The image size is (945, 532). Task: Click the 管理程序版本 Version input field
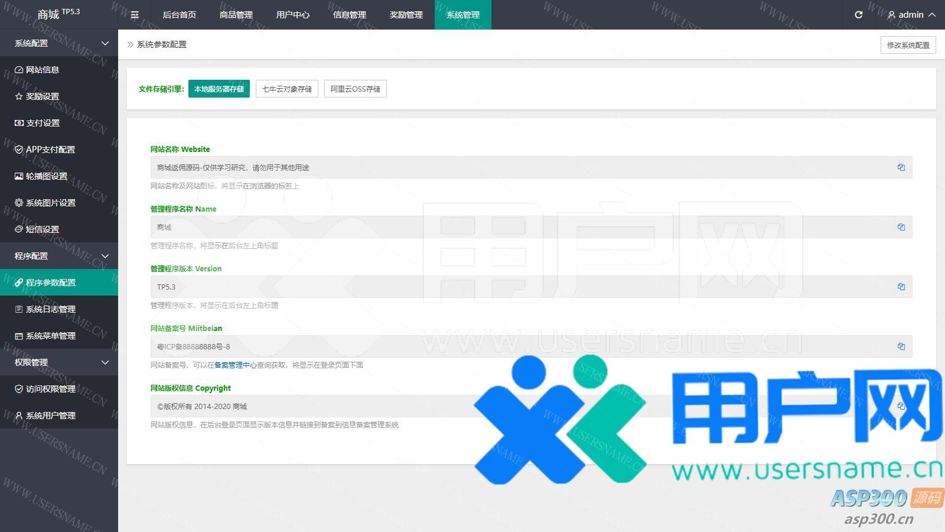(x=531, y=287)
